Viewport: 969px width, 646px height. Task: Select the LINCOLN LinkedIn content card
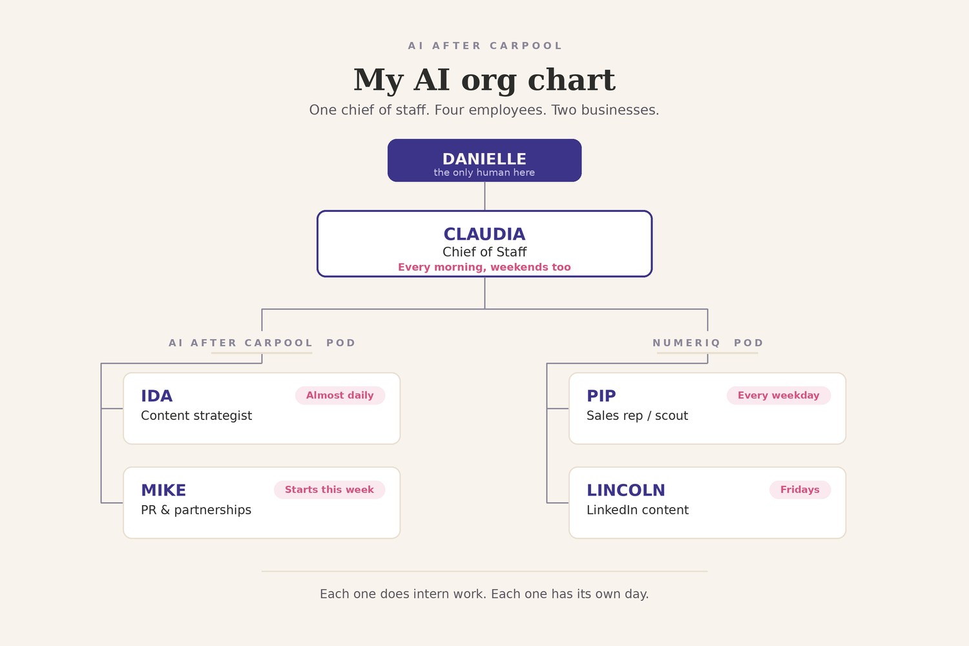coord(707,503)
